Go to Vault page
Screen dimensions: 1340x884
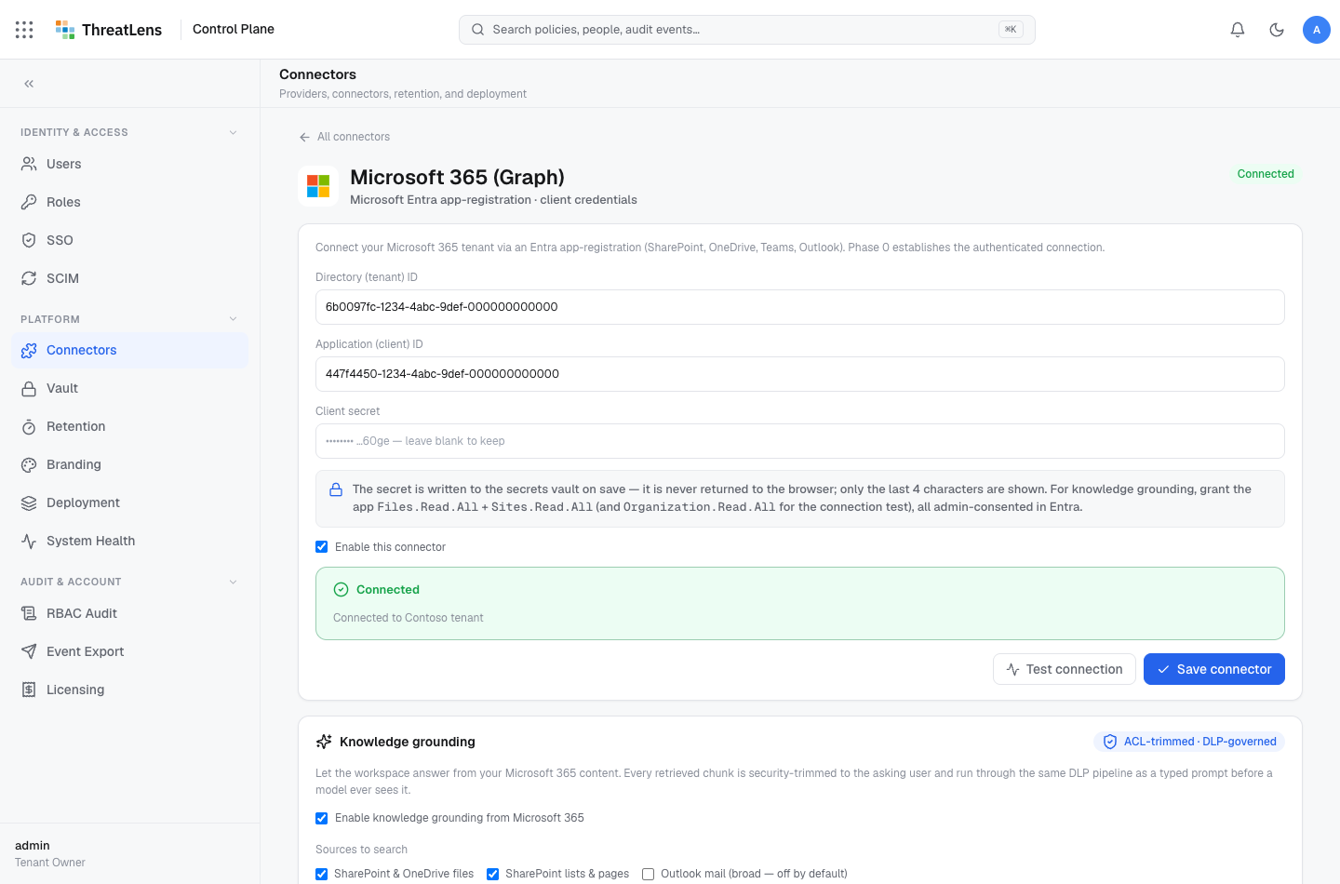pos(129,389)
